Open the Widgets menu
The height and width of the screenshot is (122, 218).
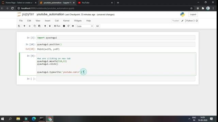point(78,21)
